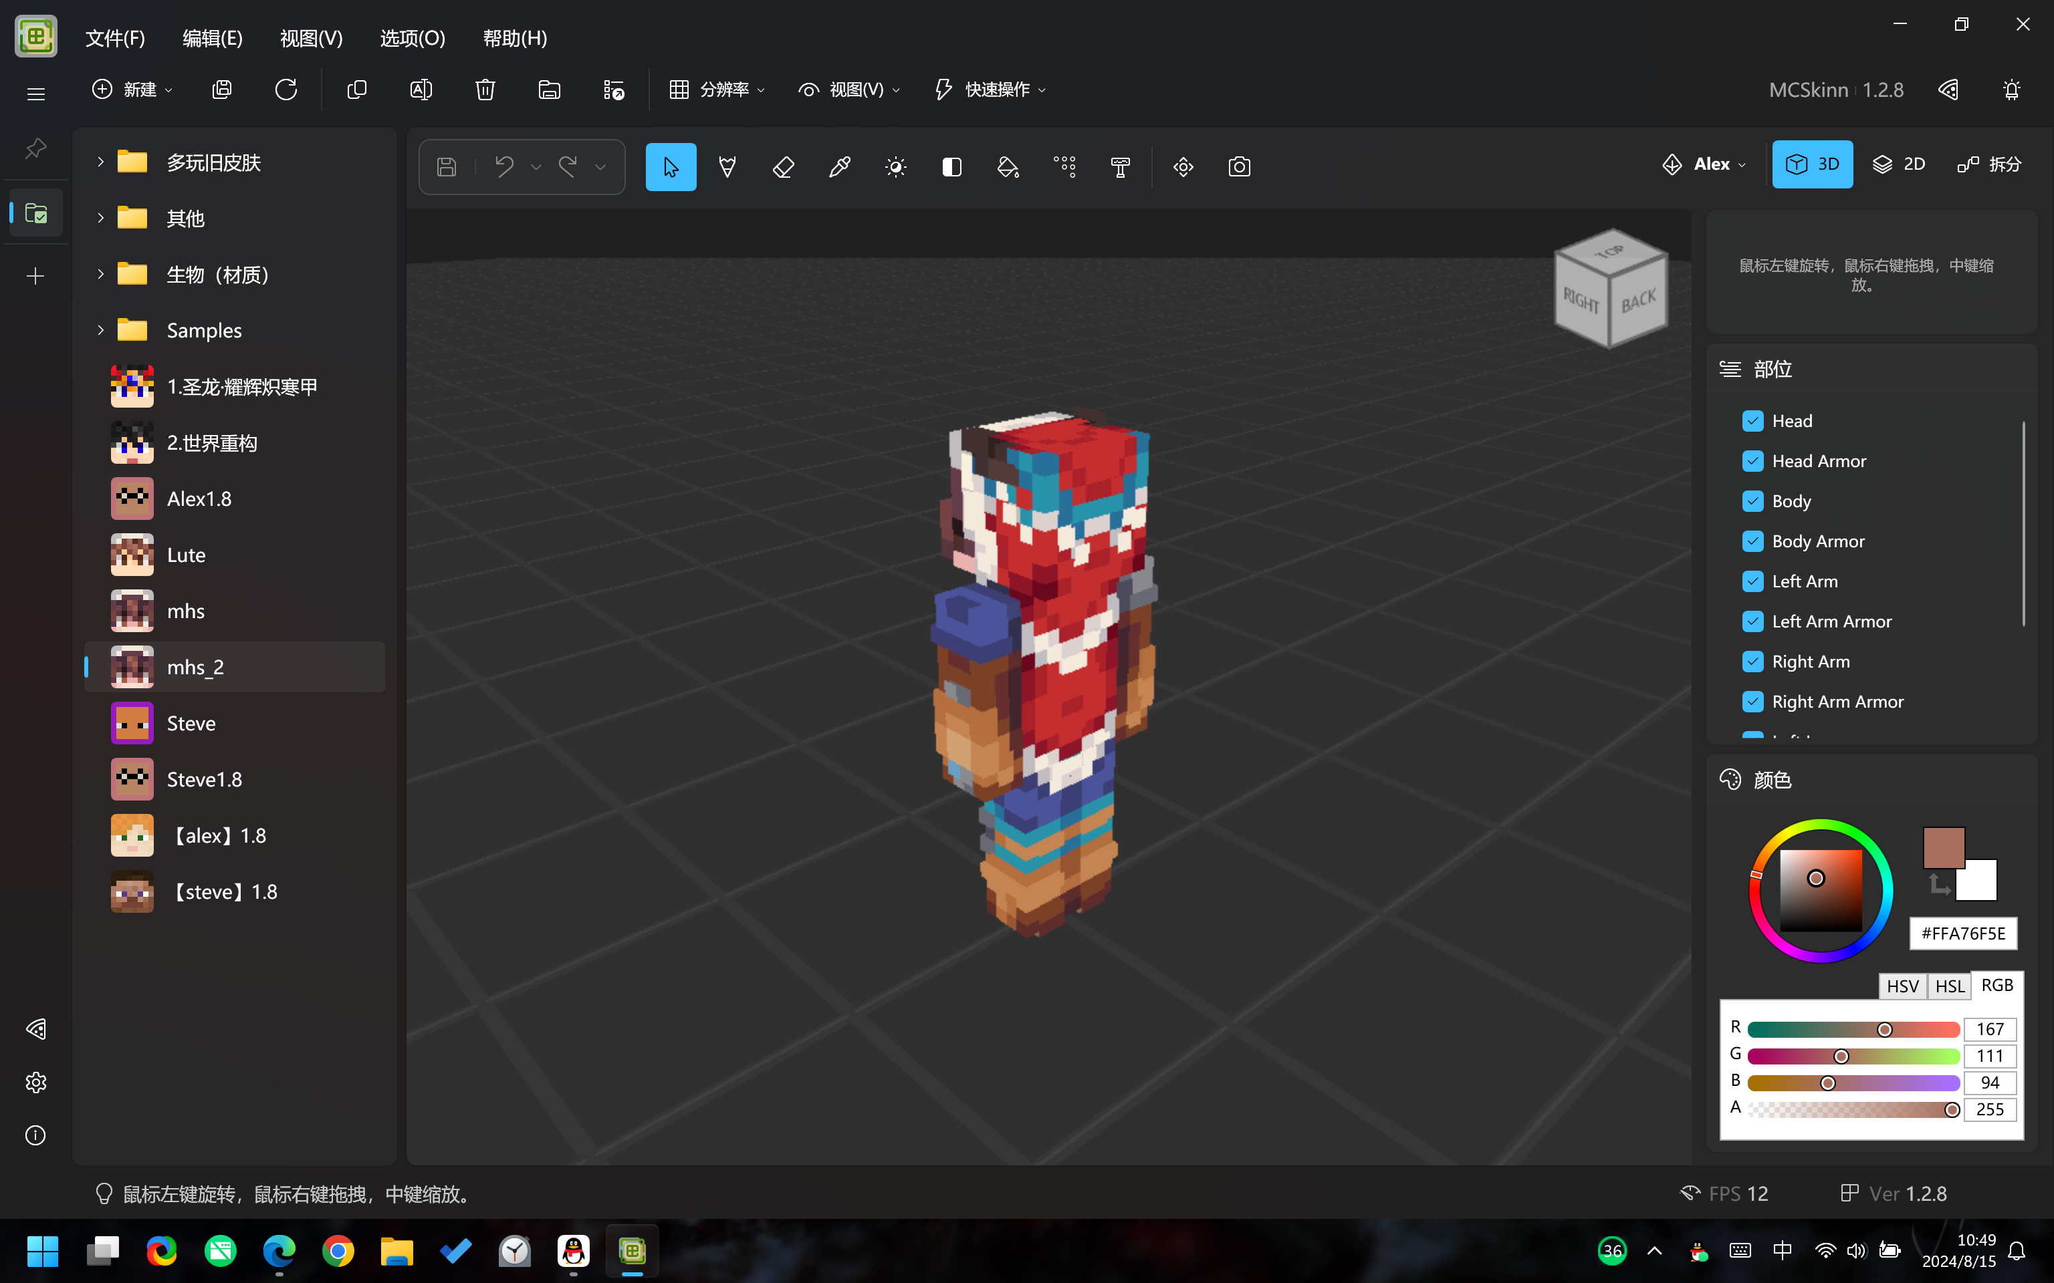Open Chrome from the Windows taskbar
The image size is (2054, 1283).
[338, 1251]
